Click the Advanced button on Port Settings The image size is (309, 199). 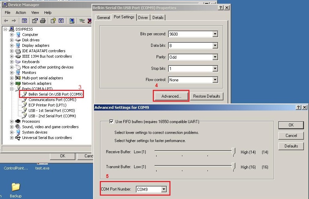(x=171, y=96)
